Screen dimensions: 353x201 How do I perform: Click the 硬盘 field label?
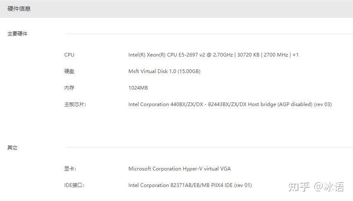69,71
